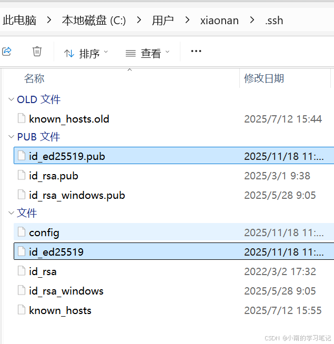Image resolution: width=334 pixels, height=344 pixels.
Task: Click file icon of known_hosts
Action: click(22, 310)
